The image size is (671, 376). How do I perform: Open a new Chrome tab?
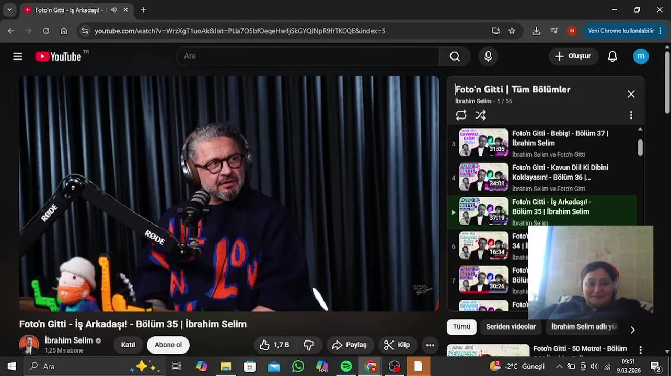[x=143, y=10]
